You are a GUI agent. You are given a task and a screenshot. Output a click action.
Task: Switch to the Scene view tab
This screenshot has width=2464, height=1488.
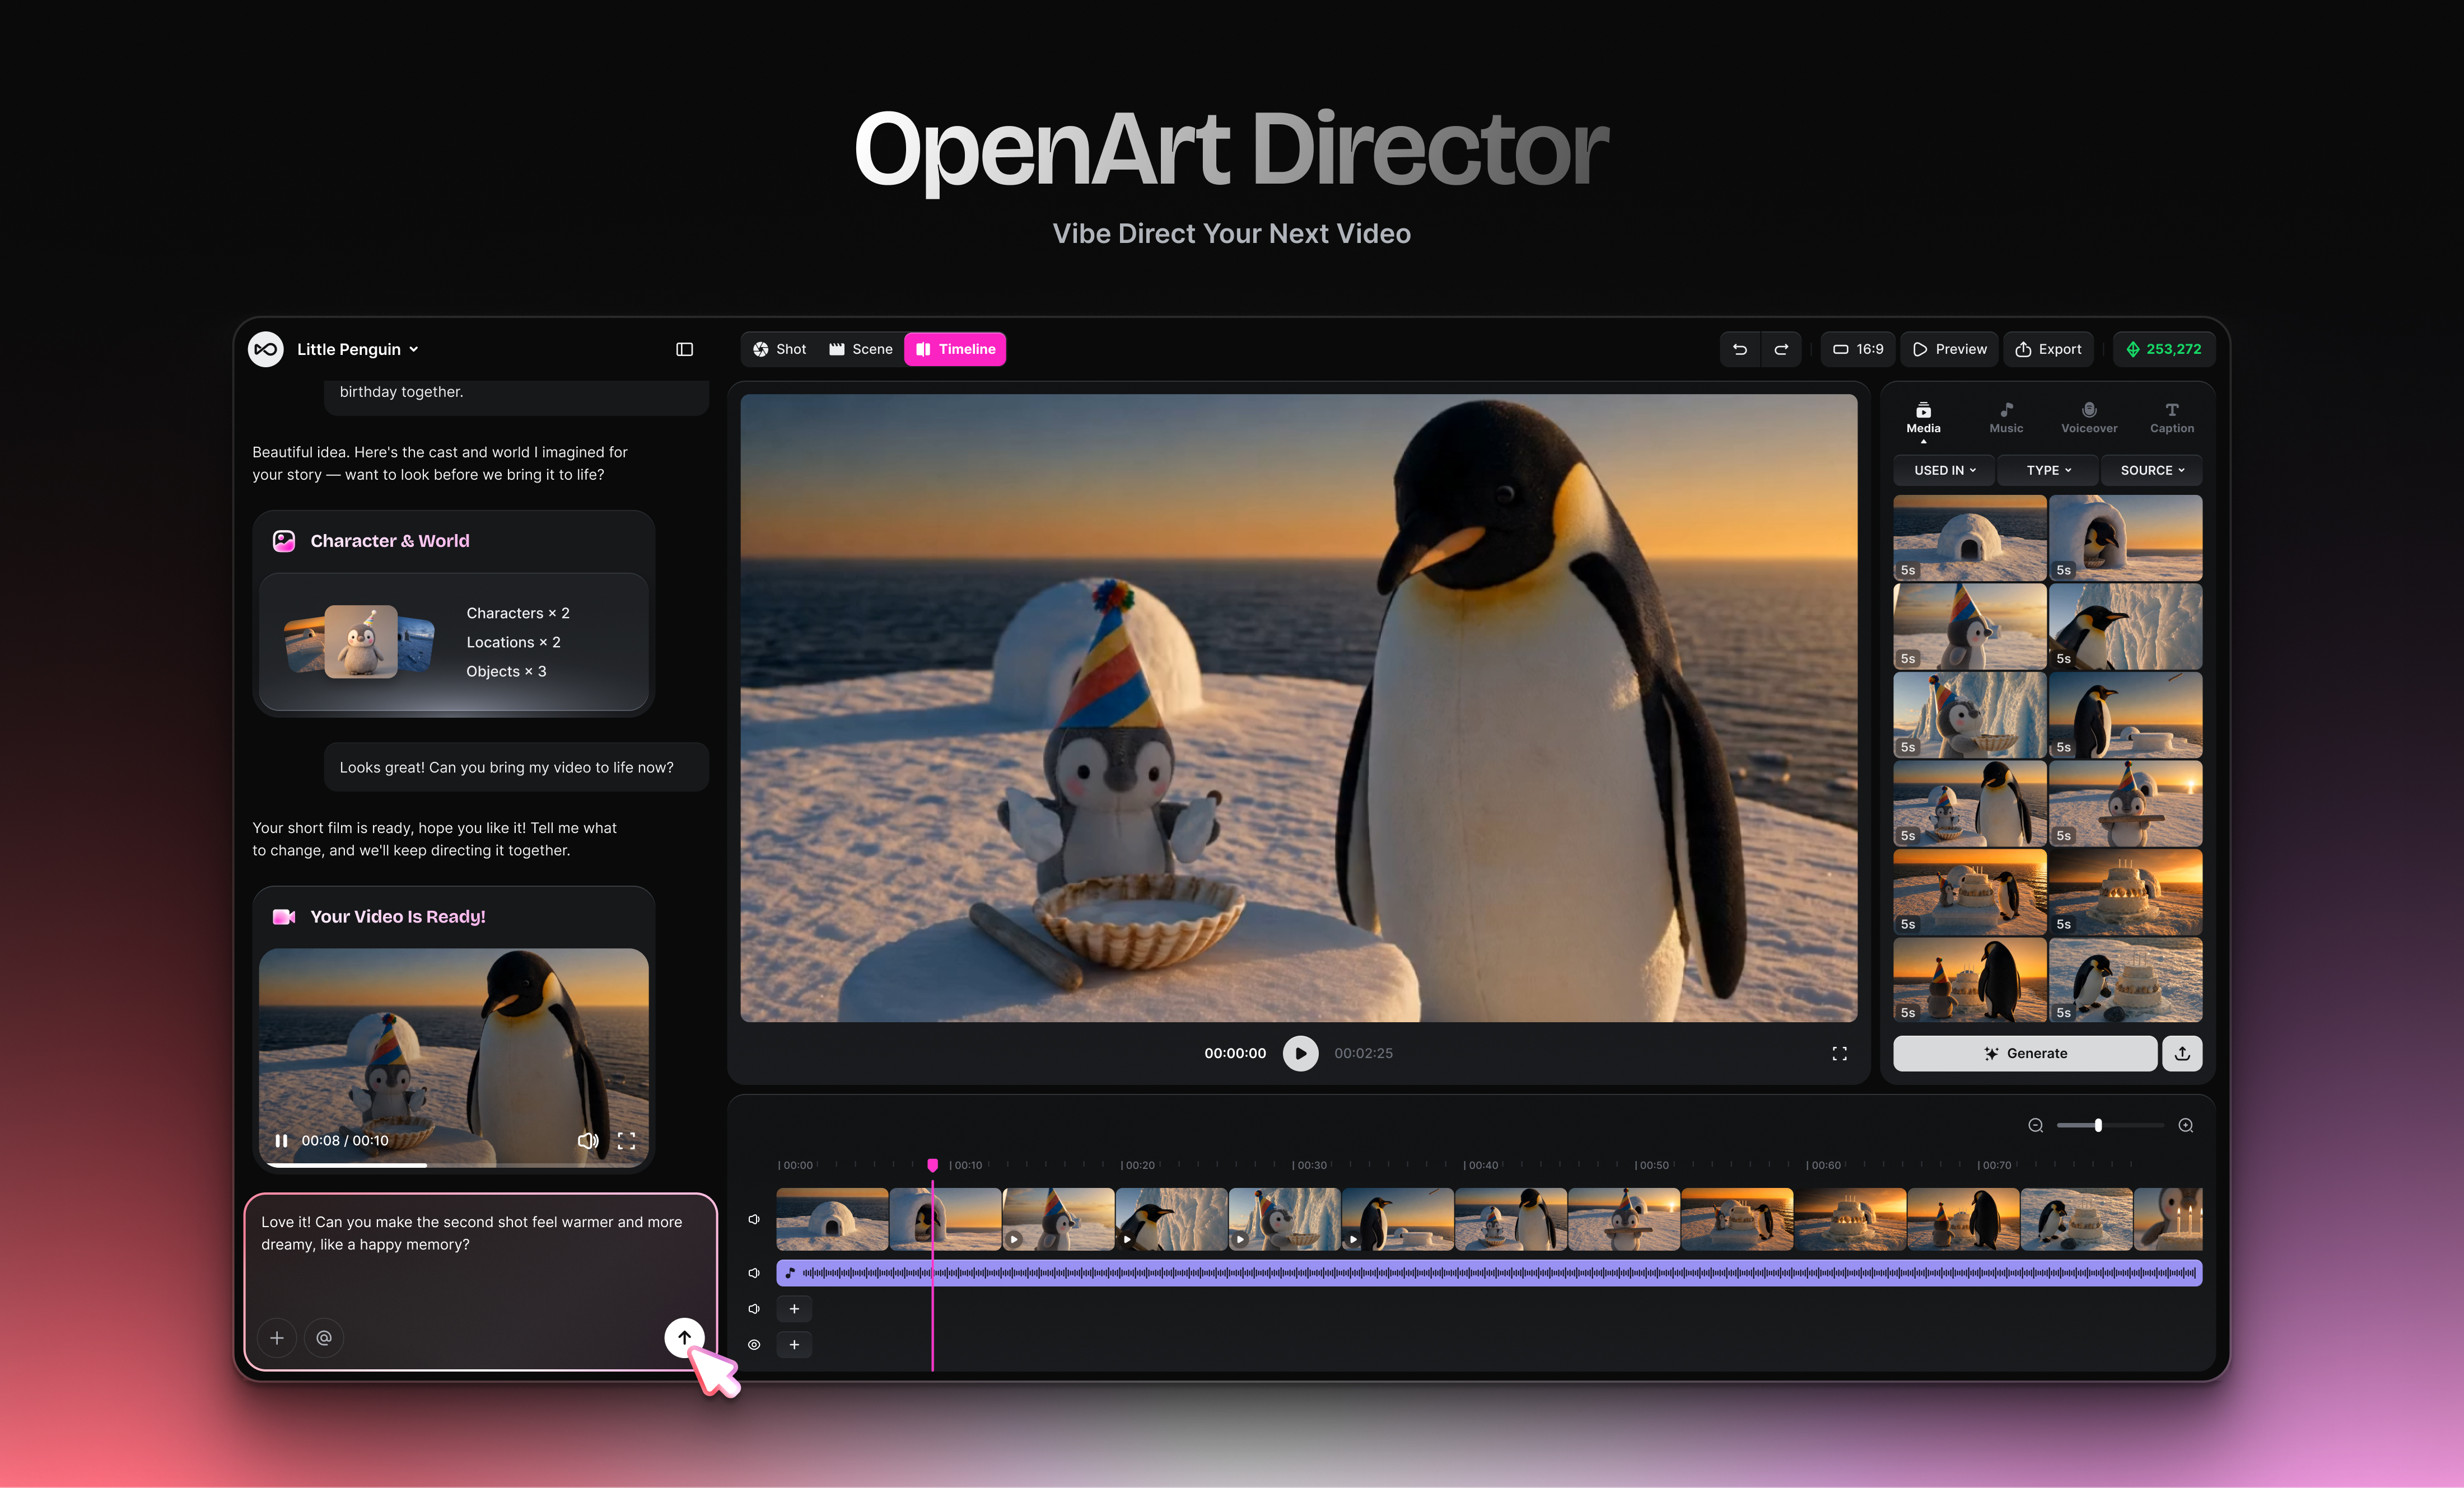860,349
